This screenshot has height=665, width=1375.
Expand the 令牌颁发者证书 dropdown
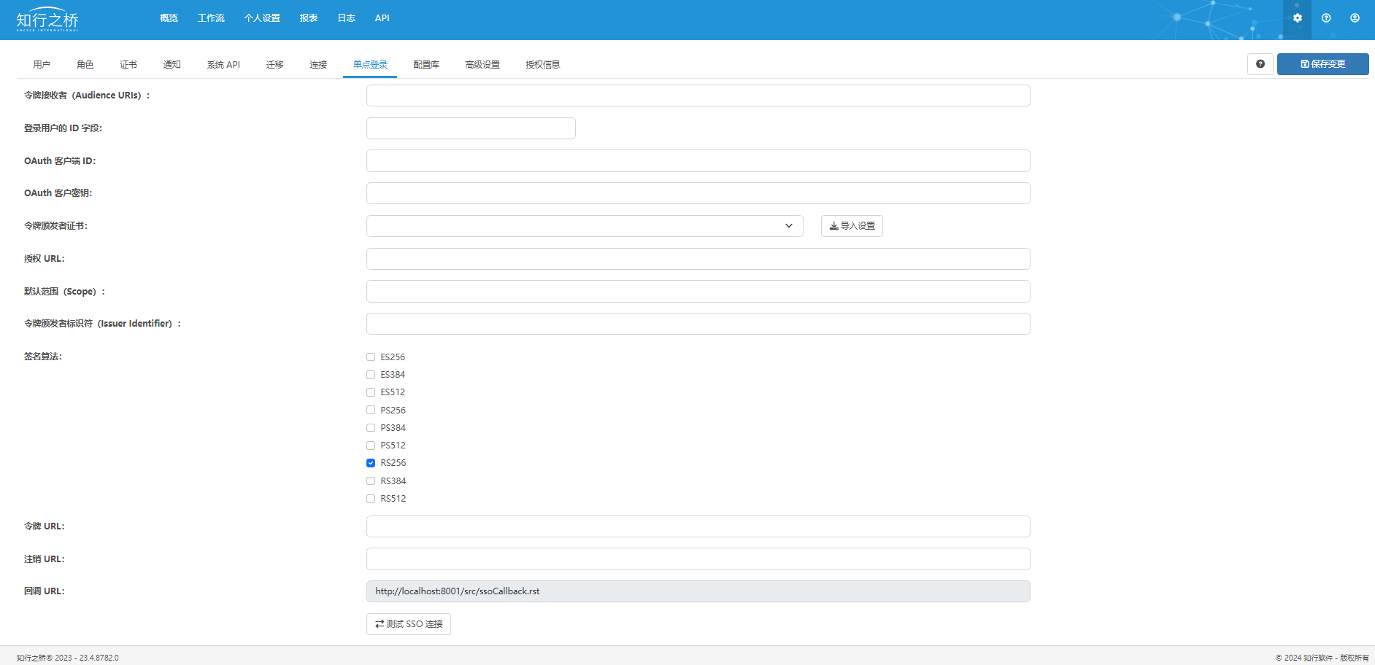pos(584,226)
